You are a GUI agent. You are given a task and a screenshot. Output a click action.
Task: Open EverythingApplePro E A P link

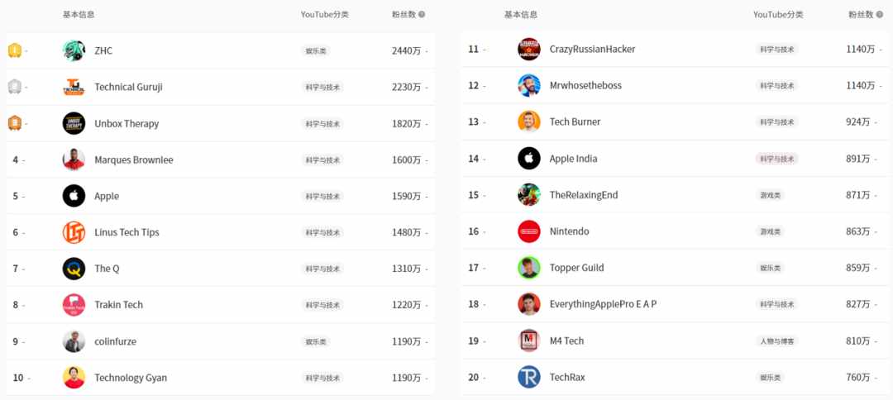pos(603,304)
